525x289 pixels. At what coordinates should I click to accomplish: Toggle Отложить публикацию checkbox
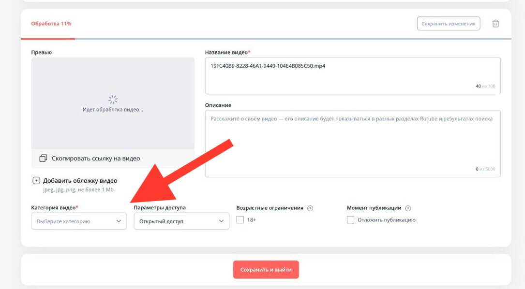pyautogui.click(x=351, y=220)
